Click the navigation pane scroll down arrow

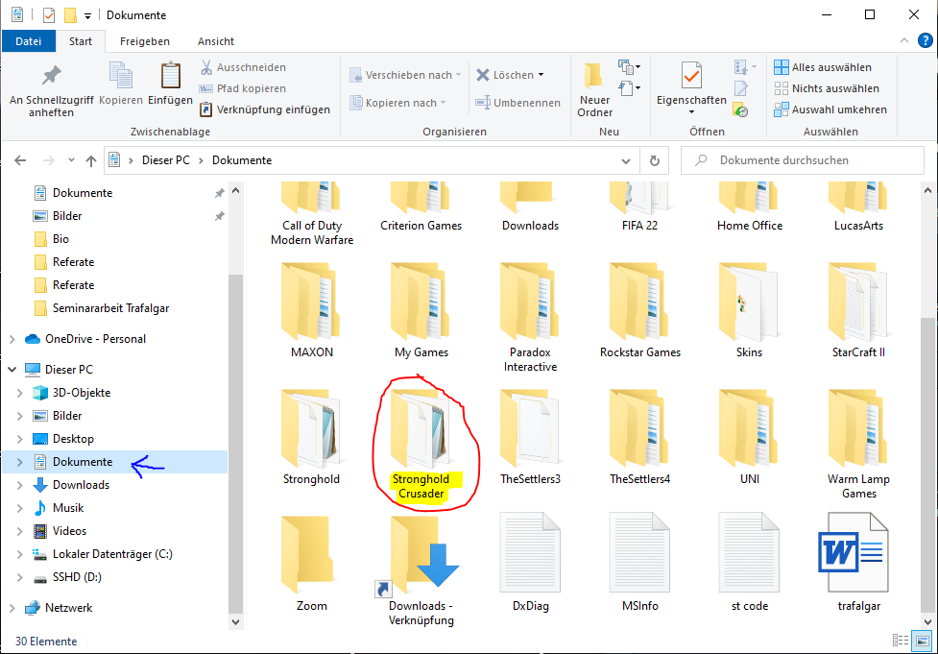[x=235, y=621]
